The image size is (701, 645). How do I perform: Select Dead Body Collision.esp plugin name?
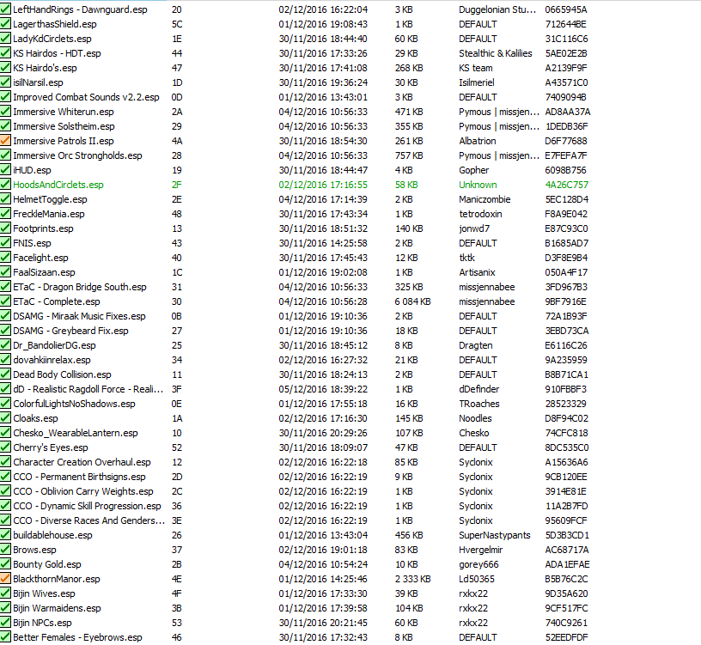(62, 374)
